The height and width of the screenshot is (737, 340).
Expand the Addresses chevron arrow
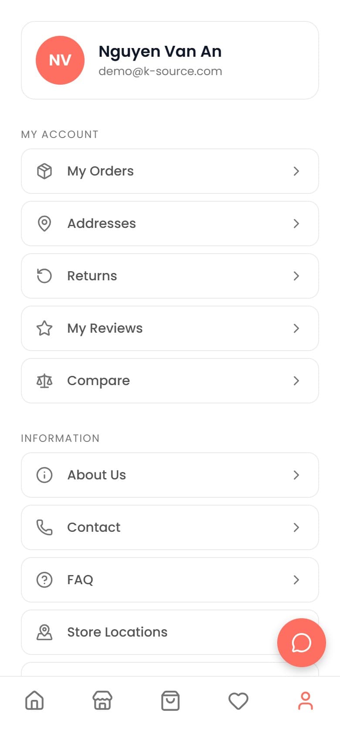[x=296, y=224]
